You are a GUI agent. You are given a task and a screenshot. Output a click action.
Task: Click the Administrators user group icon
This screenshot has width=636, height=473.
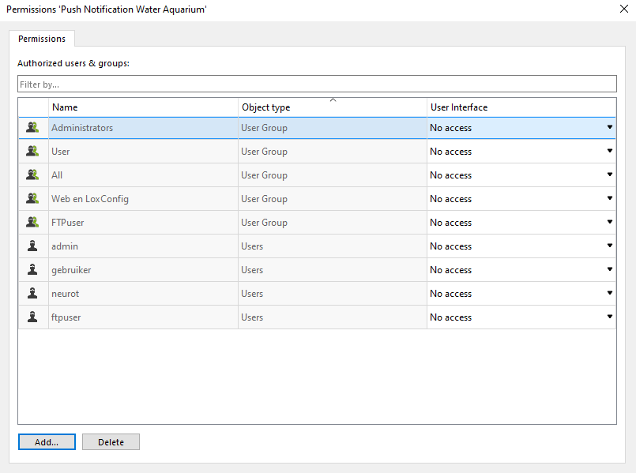pos(32,128)
